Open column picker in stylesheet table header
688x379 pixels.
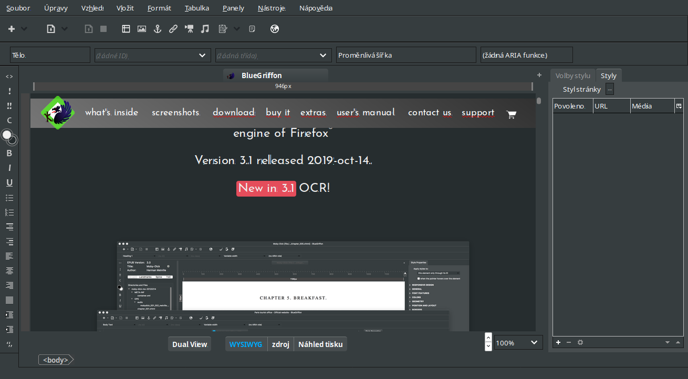(679, 106)
